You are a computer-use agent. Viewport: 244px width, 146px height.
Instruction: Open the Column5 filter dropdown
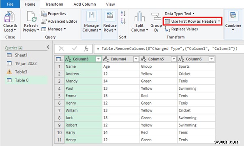[x=173, y=59]
